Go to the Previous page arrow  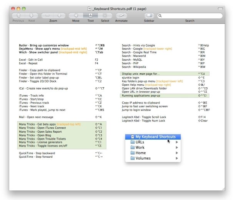tap(18, 15)
